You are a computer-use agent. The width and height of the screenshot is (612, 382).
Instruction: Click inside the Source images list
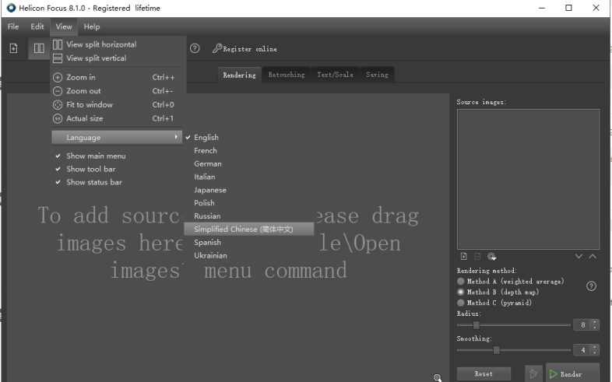[x=528, y=179]
